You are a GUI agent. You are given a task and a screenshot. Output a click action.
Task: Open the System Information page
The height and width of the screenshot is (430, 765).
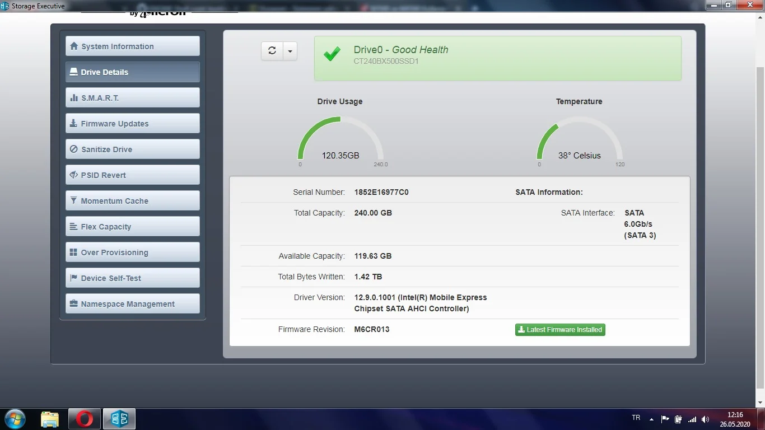click(133, 46)
